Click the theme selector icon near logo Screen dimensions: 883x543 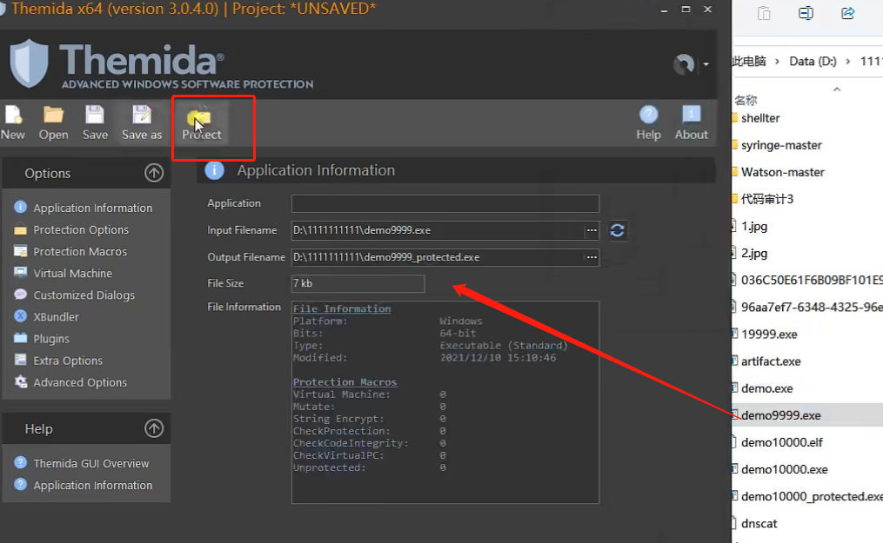684,64
